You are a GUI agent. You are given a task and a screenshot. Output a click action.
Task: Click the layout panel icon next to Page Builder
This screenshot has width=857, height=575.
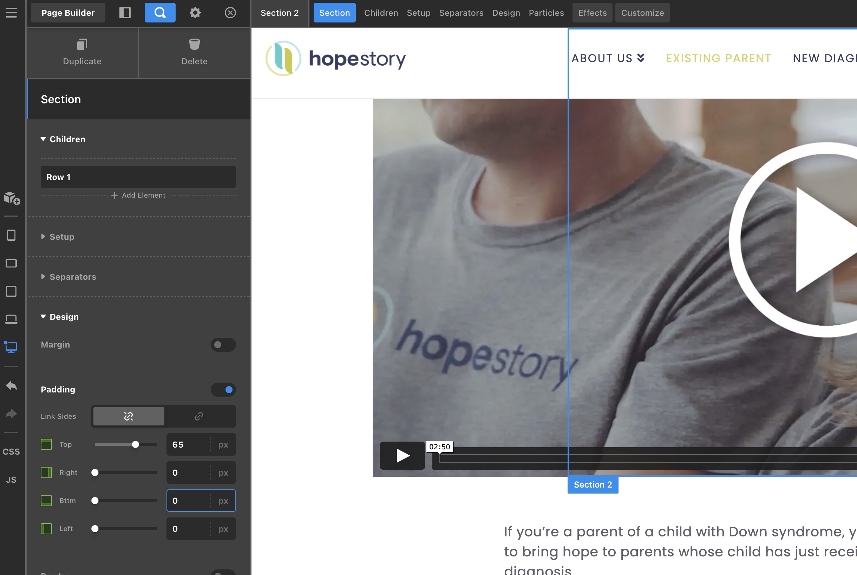pos(125,13)
